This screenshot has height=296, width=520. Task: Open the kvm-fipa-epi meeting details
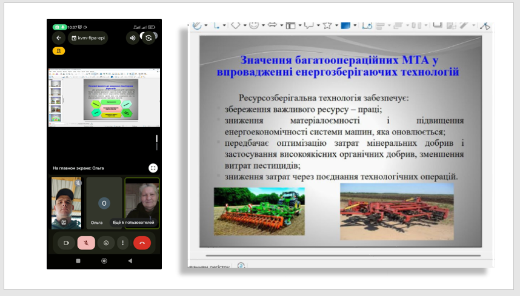tap(87, 38)
